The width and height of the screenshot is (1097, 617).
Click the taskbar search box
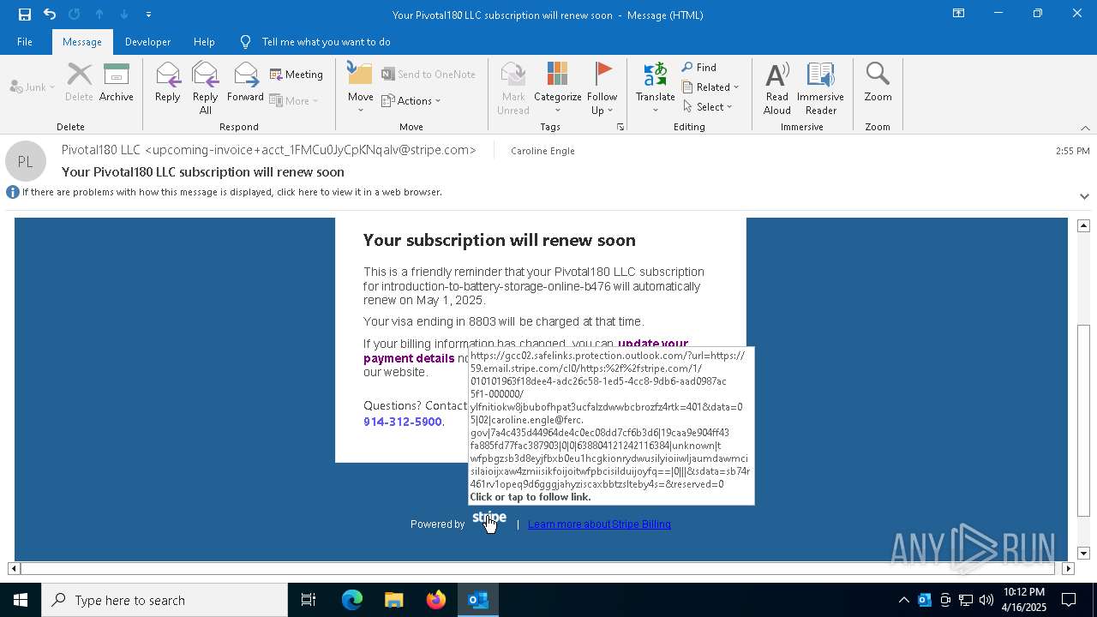pyautogui.click(x=165, y=600)
